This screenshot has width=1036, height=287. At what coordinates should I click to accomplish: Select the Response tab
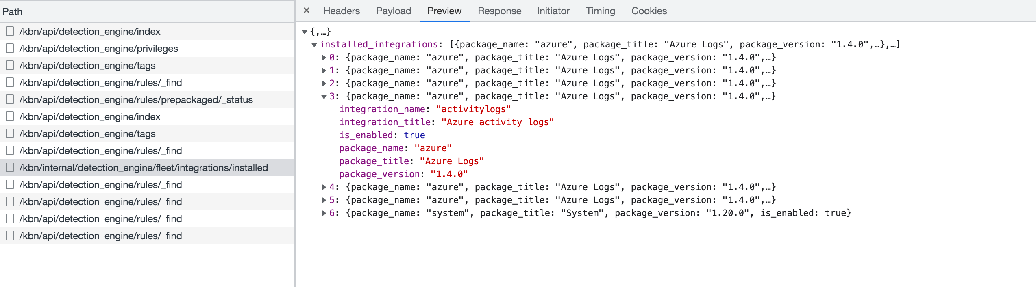point(499,11)
